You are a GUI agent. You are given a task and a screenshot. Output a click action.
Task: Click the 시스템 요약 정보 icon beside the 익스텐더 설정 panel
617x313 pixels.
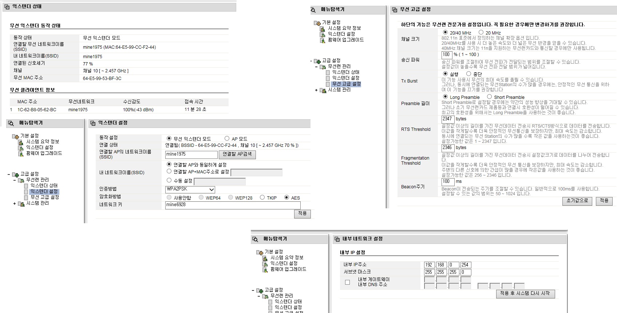click(21, 142)
